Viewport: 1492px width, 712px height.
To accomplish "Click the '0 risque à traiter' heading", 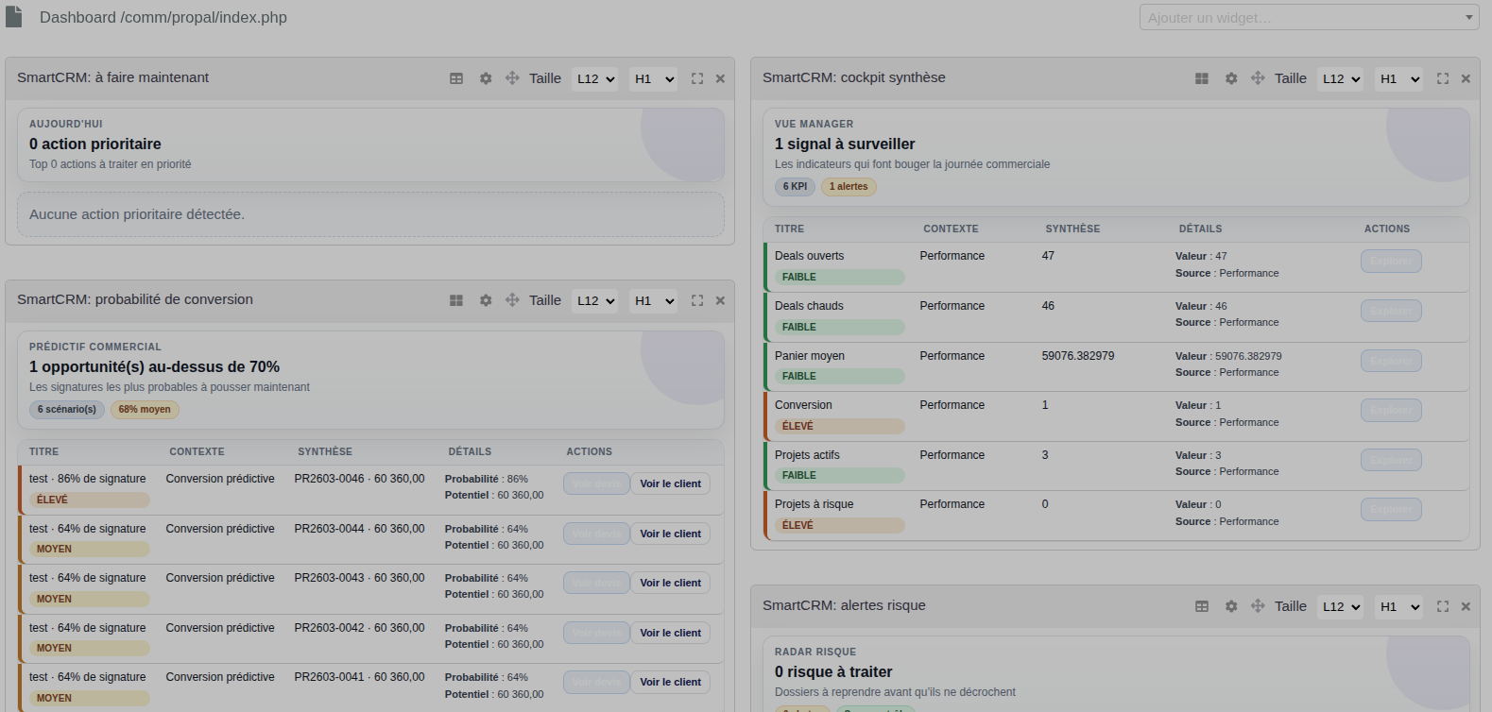I will coord(833,671).
